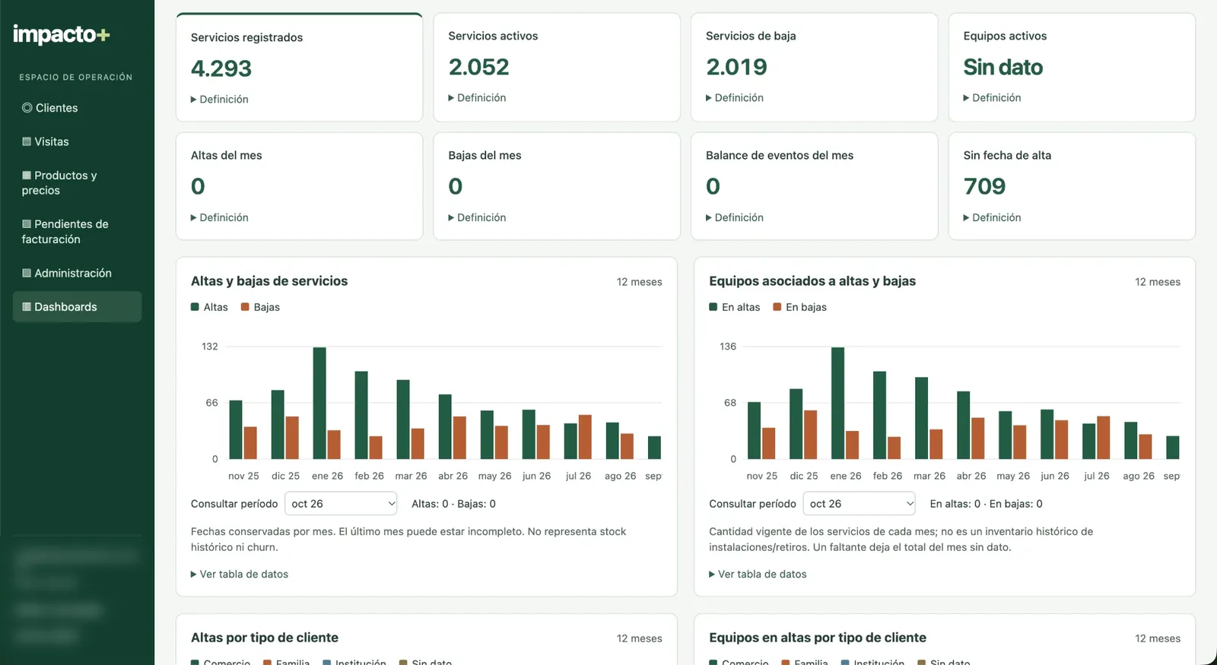Expand Definición under Bajas del mes
Screen dimensions: 1217x665
pos(477,217)
